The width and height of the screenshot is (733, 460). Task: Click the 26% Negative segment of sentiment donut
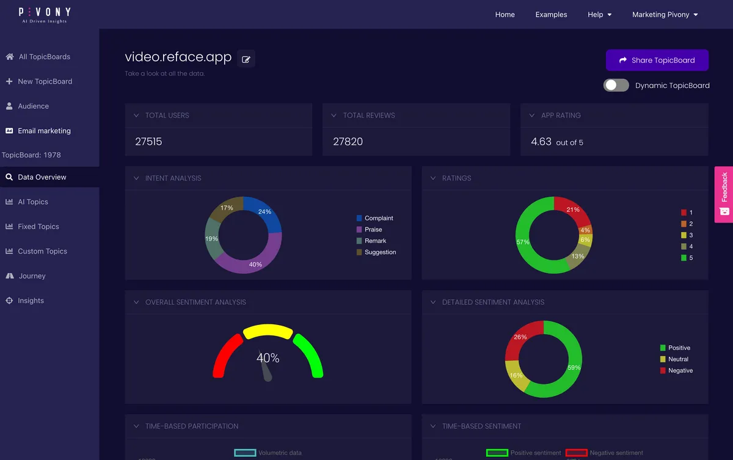520,338
